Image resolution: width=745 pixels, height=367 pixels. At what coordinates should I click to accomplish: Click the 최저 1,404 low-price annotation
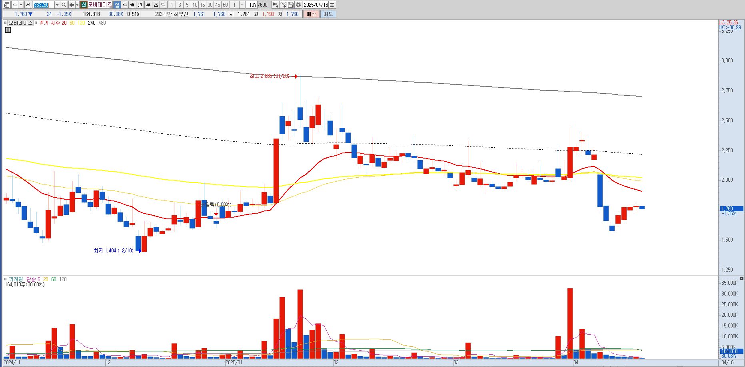[114, 250]
